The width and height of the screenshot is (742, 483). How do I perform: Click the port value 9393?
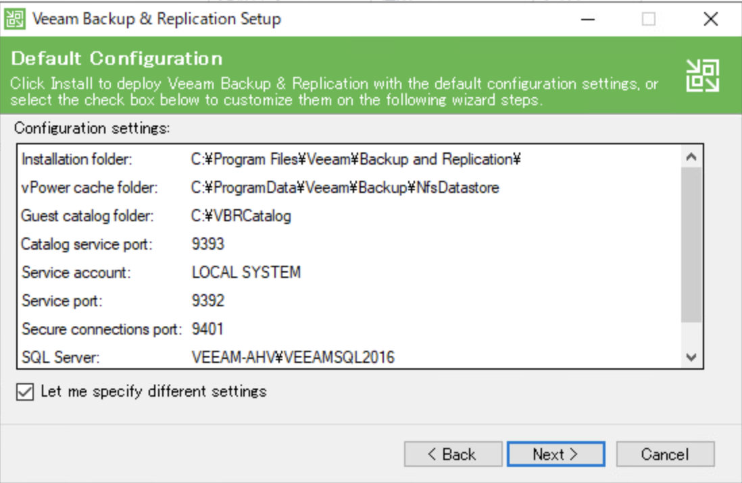(x=207, y=244)
